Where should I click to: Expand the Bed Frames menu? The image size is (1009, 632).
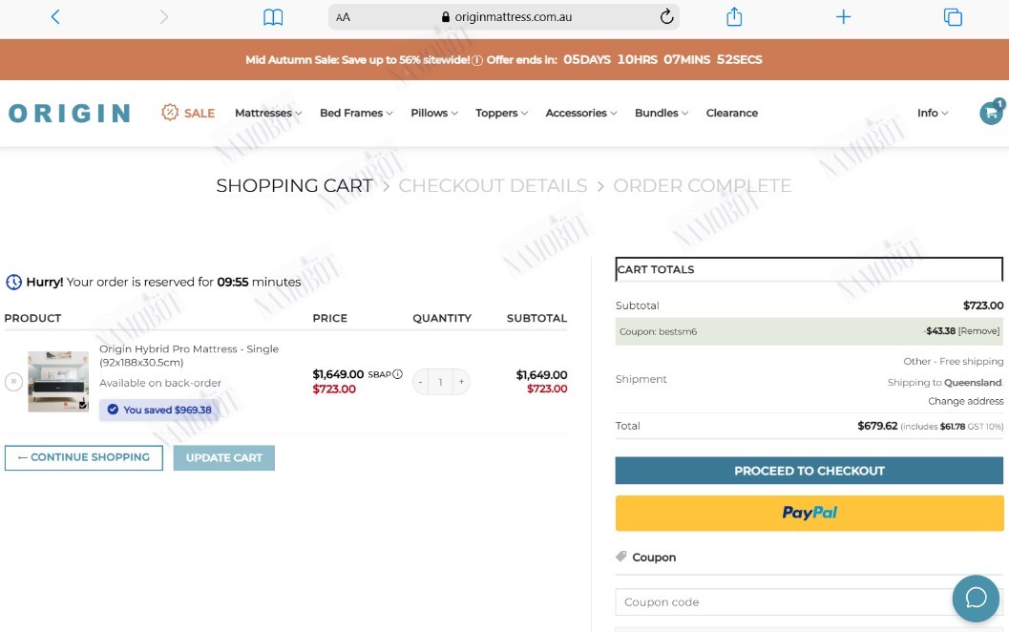pyautogui.click(x=356, y=113)
